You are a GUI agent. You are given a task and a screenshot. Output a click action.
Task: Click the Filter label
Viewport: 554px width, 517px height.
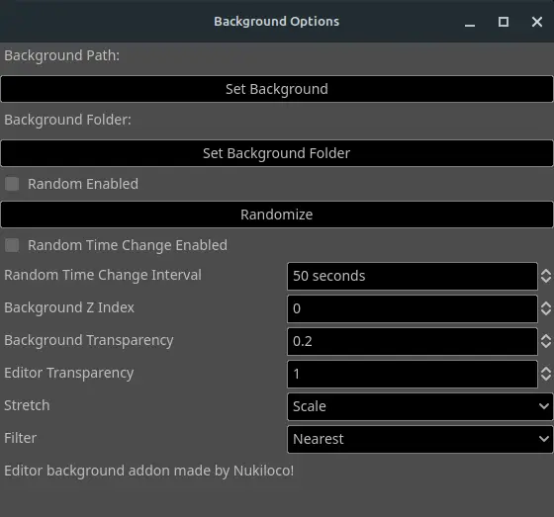[20, 438]
